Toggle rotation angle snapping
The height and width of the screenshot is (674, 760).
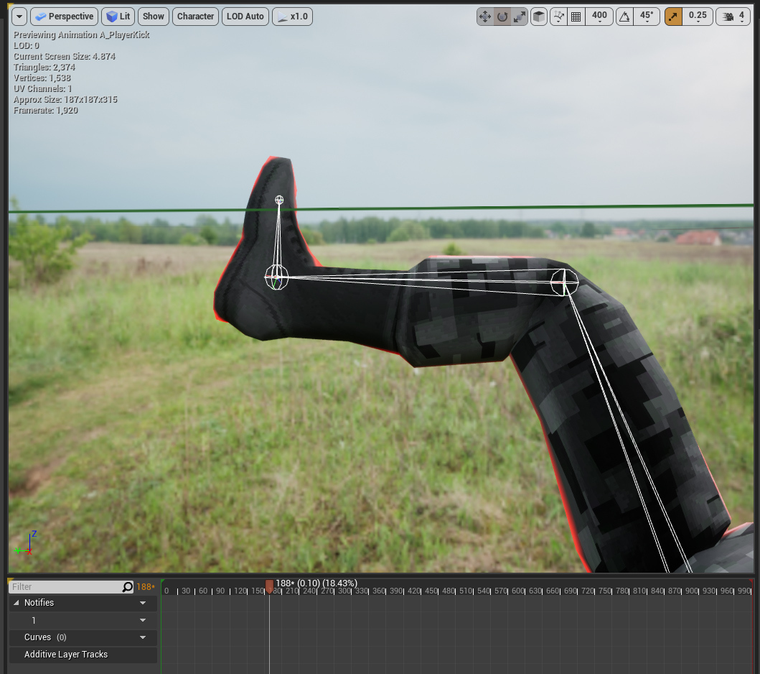[x=624, y=17]
